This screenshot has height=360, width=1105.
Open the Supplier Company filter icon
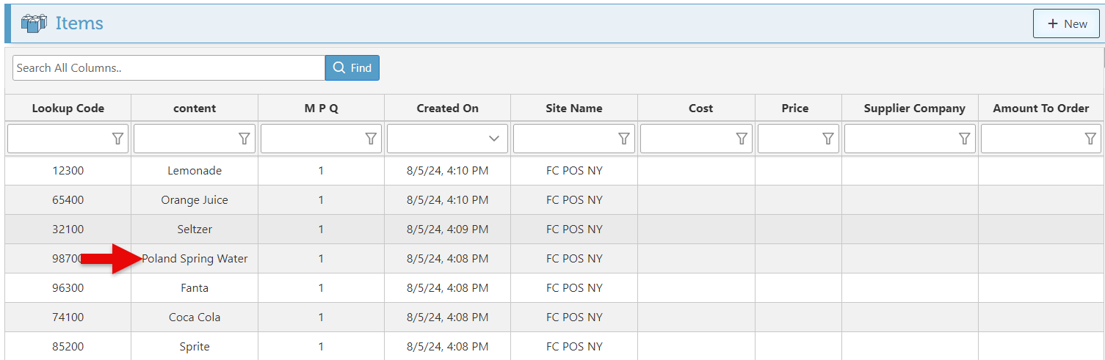point(965,139)
